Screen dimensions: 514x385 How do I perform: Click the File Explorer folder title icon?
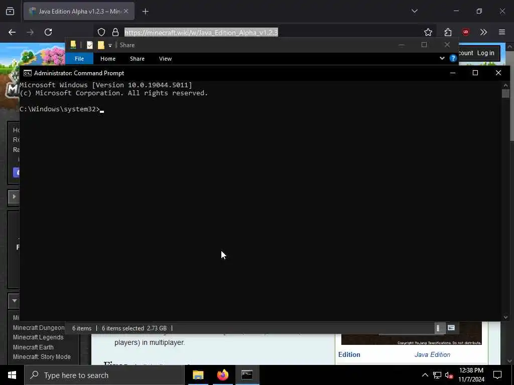tap(73, 45)
